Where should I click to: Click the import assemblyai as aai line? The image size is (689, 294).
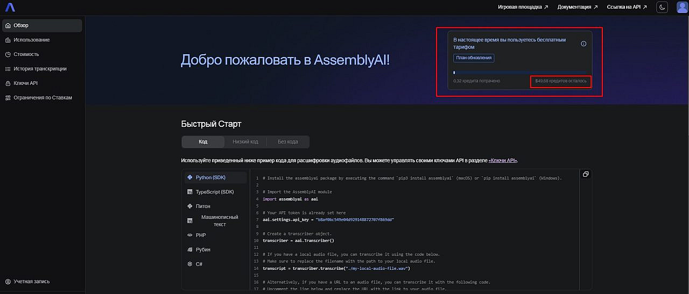pos(290,199)
